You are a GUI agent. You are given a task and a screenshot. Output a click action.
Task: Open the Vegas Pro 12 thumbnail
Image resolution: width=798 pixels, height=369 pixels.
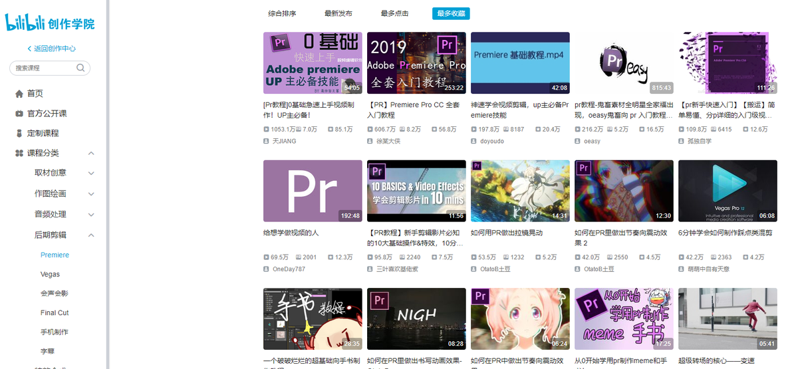pyautogui.click(x=728, y=191)
